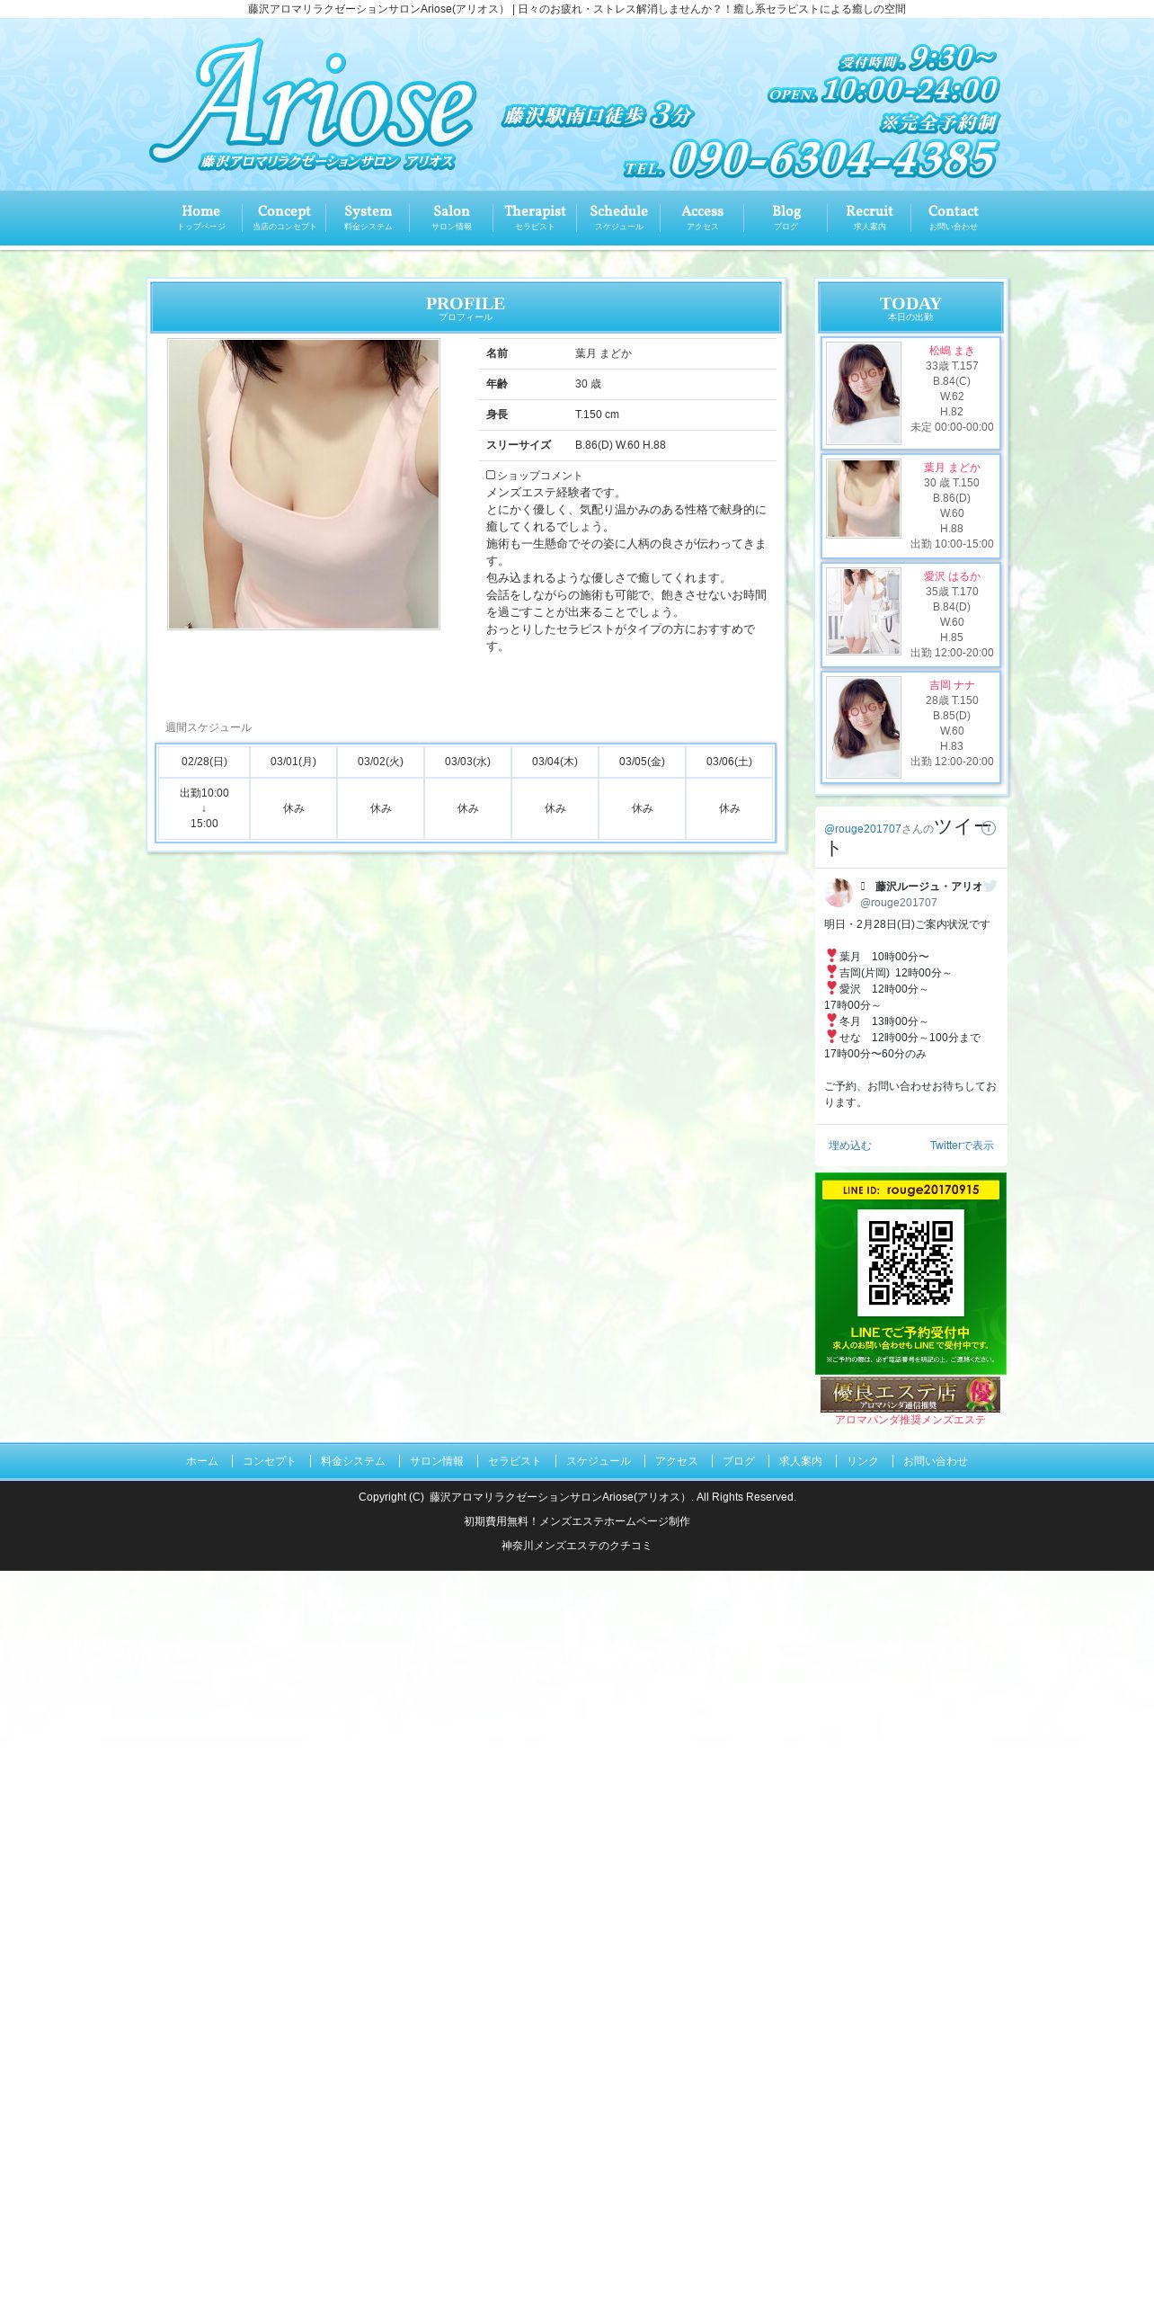This screenshot has height=2309, width=1154.
Task: Click footer link セラピスト
Action: pos(515,1461)
